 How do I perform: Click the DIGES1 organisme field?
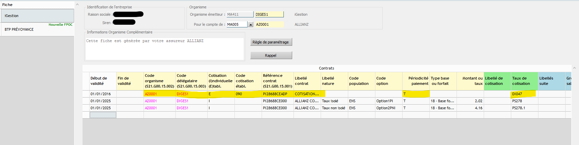[x=269, y=14]
